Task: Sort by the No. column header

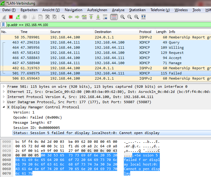Action: (x=10, y=32)
